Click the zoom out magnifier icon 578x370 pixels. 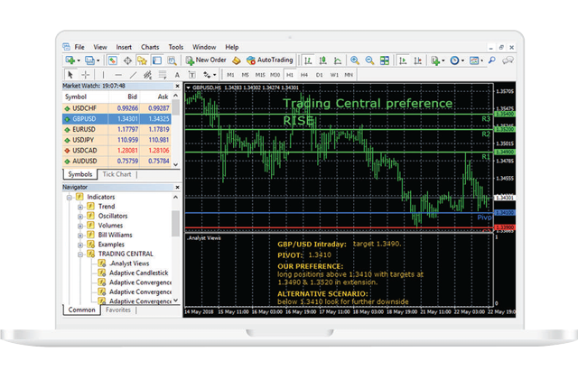[368, 60]
